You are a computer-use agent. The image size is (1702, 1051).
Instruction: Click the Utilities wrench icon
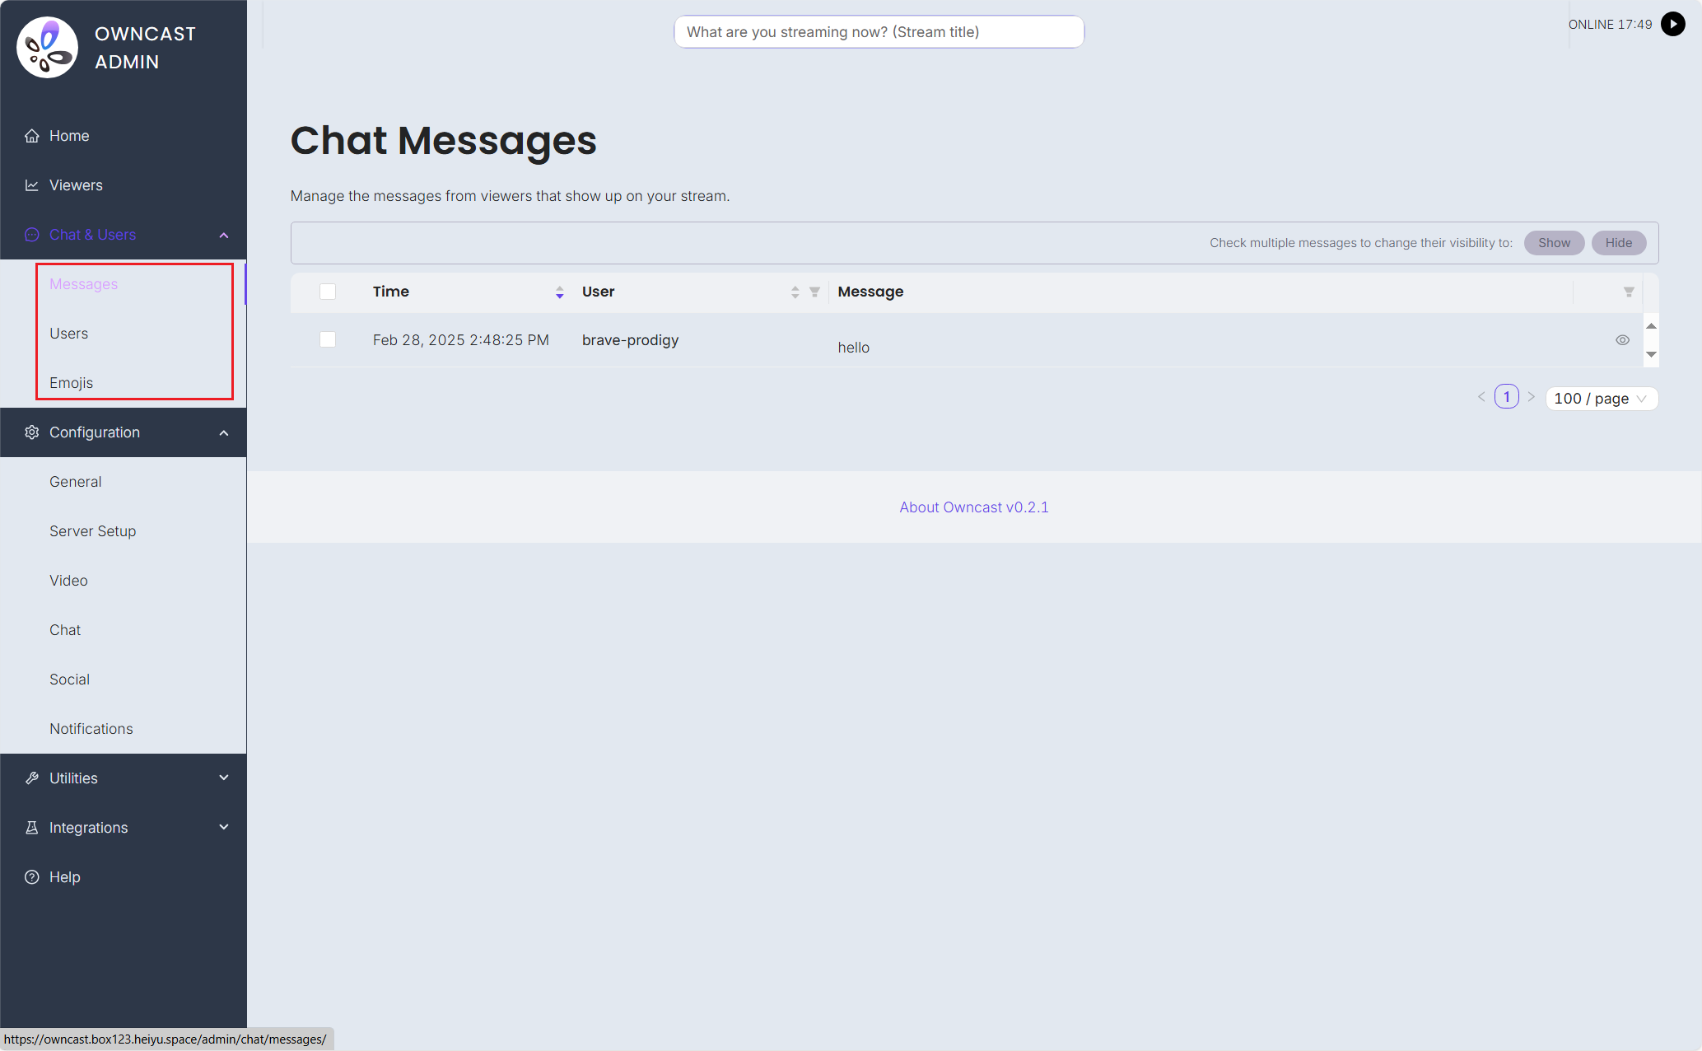point(32,778)
